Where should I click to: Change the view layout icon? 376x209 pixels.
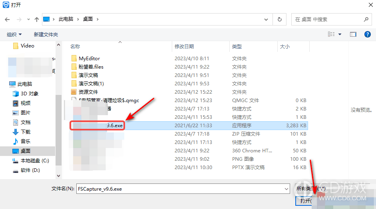coord(331,34)
